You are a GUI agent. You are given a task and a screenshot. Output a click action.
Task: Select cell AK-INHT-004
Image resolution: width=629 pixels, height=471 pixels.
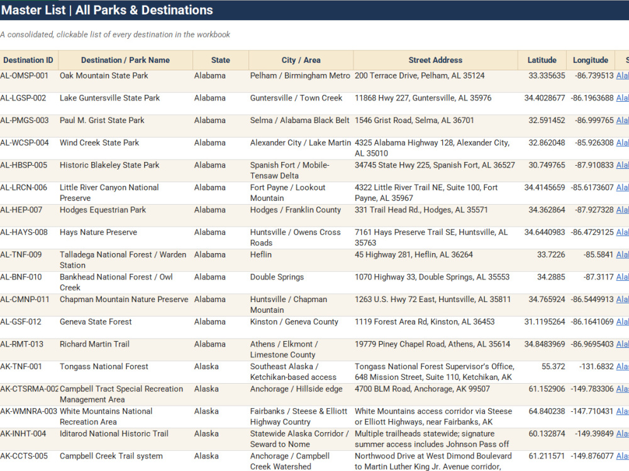pyautogui.click(x=29, y=440)
